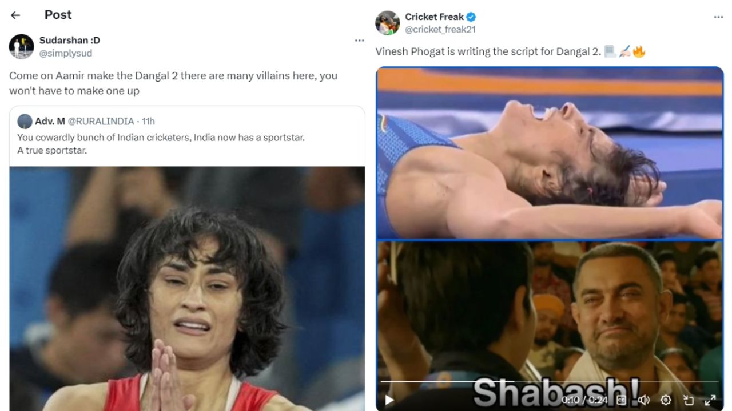
Task: Open more options on Sudarshan's post
Action: tap(359, 41)
